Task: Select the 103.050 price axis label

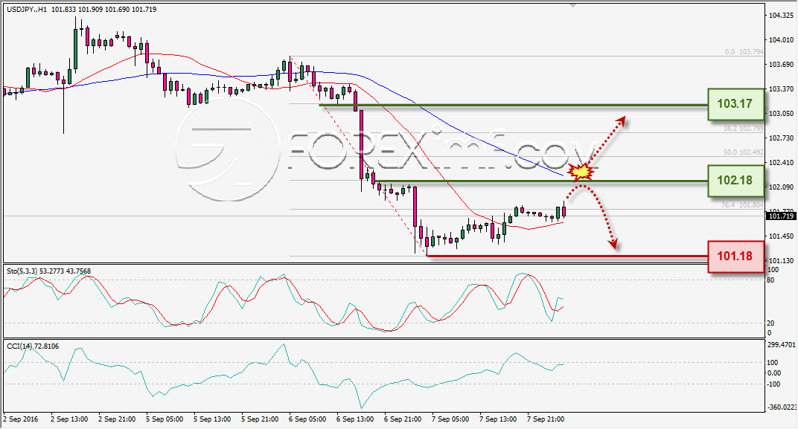Action: [x=781, y=113]
